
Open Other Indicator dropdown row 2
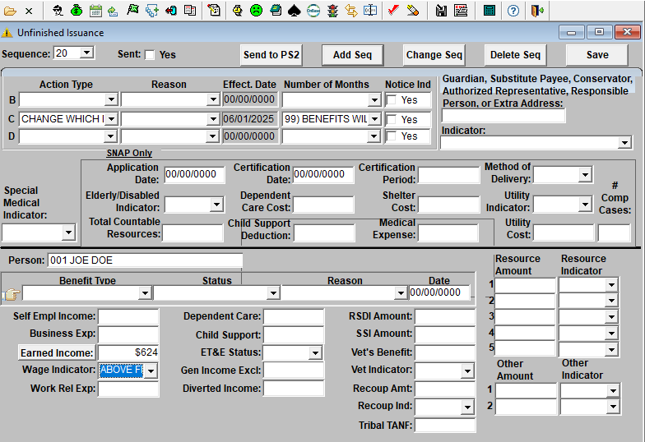[x=613, y=407]
